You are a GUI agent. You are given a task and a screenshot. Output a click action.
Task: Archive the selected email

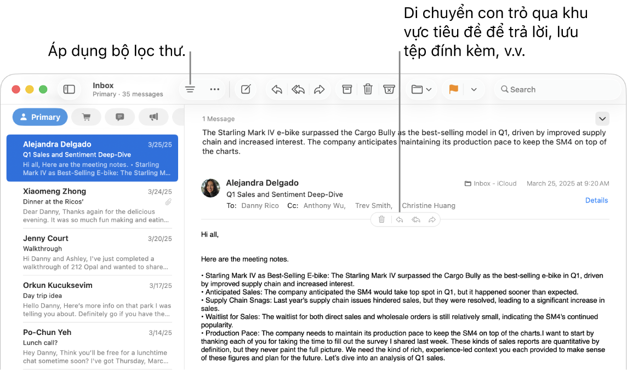(x=346, y=89)
